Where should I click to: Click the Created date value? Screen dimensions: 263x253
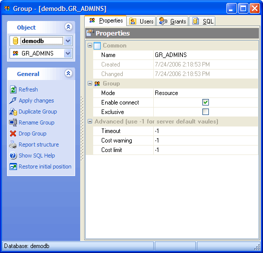(182, 64)
